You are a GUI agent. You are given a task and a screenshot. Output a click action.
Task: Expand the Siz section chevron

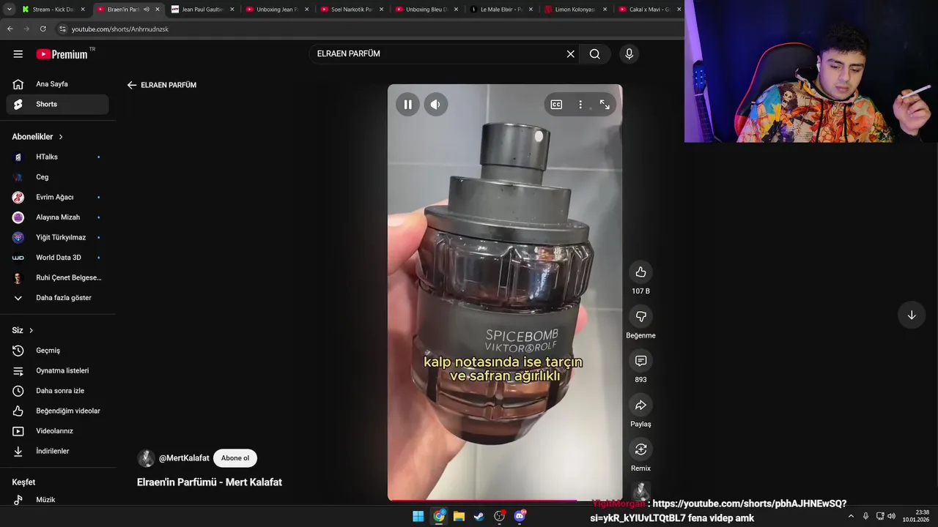click(x=31, y=331)
